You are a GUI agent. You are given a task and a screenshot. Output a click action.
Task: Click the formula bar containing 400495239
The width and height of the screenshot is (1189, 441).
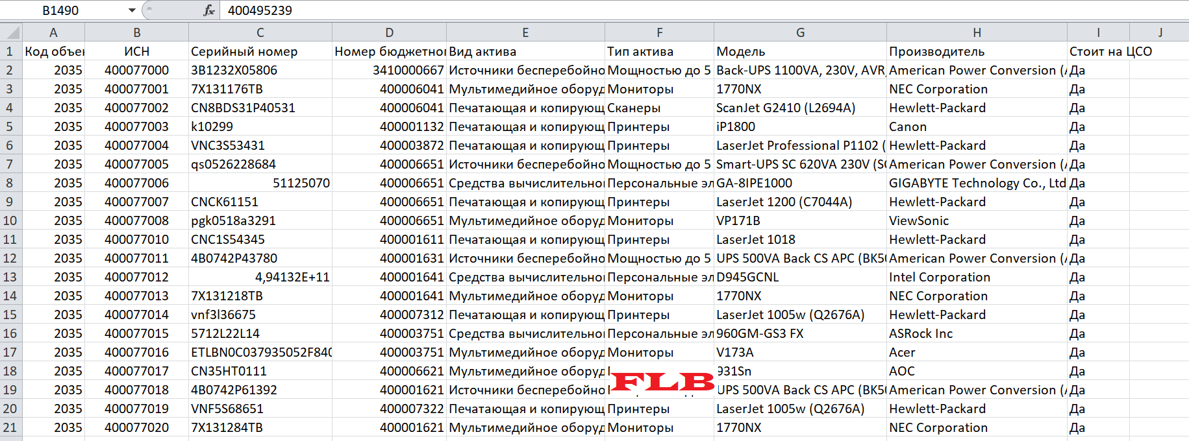[705, 10]
